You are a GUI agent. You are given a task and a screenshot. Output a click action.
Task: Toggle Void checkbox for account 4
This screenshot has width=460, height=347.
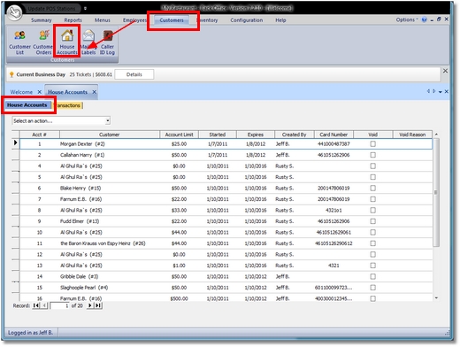pos(372,166)
